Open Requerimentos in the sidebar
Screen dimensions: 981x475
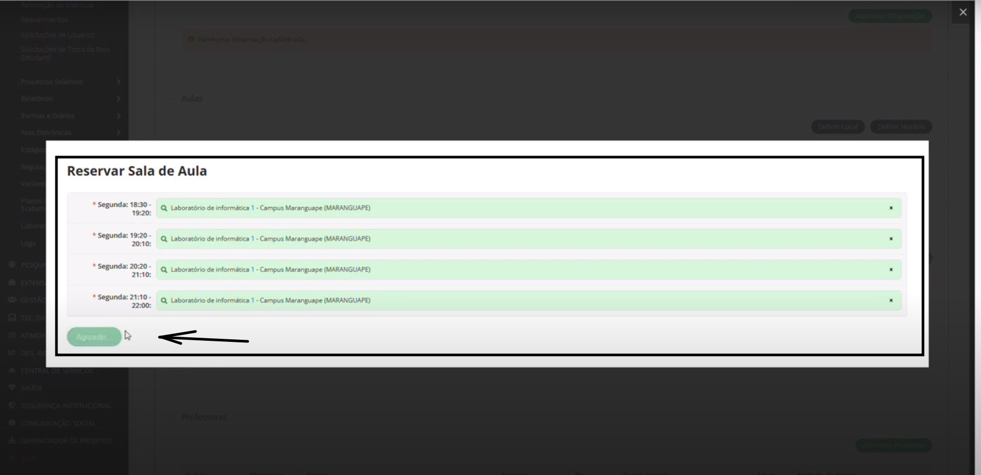[44, 20]
